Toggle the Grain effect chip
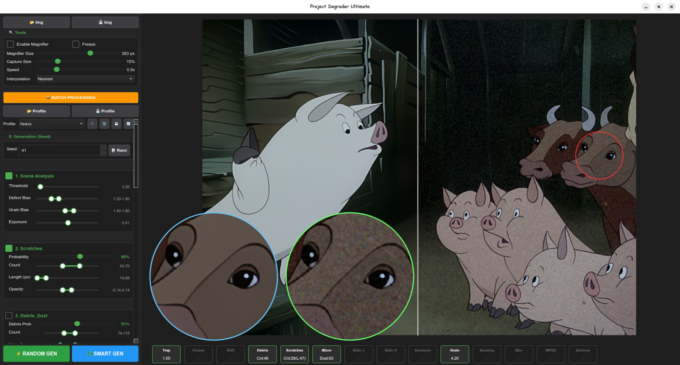The height and width of the screenshot is (365, 680). pyautogui.click(x=455, y=354)
